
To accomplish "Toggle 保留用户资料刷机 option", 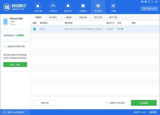I will tap(107, 103).
